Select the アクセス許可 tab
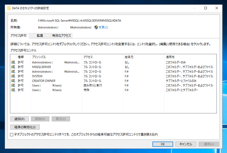This screenshot has height=153, width=227. (19, 36)
